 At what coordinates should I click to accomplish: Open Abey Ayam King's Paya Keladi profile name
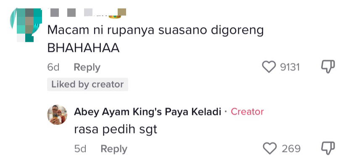[x=148, y=111]
